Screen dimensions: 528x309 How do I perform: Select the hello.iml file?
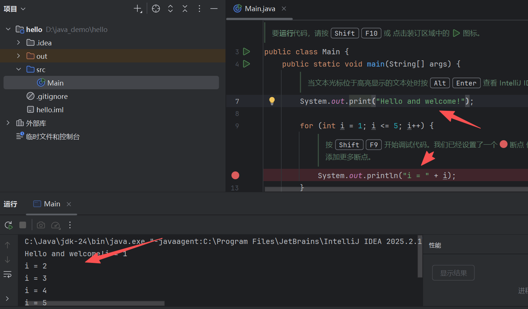point(49,109)
